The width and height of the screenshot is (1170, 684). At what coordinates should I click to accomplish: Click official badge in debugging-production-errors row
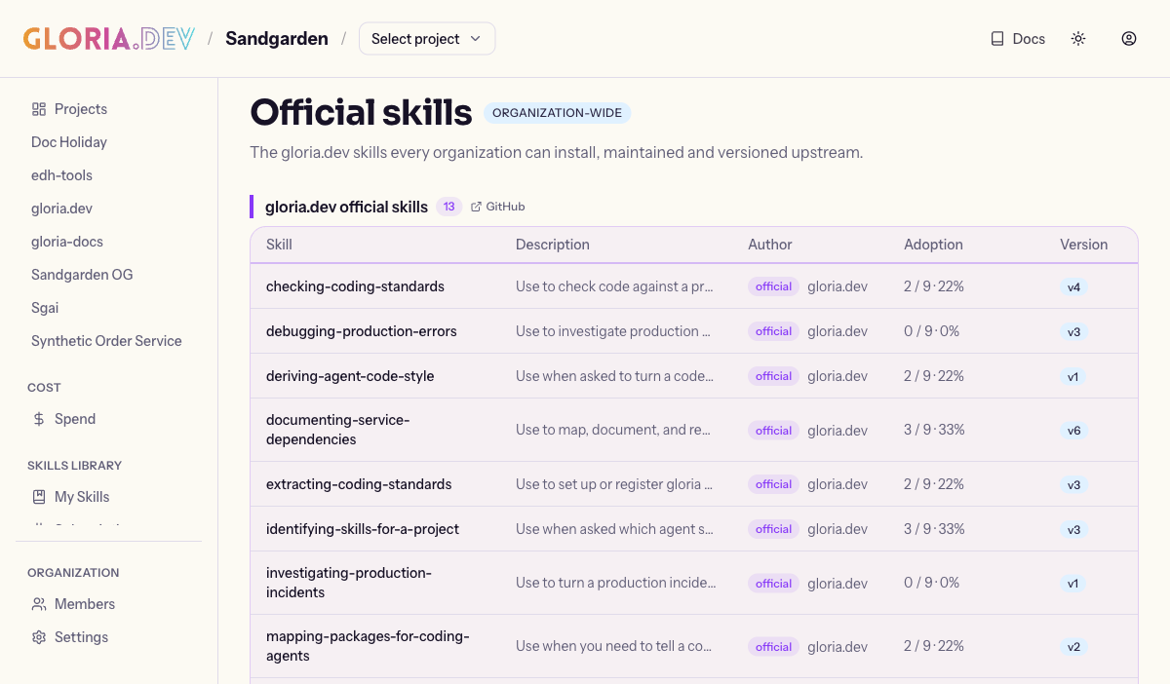pos(773,331)
